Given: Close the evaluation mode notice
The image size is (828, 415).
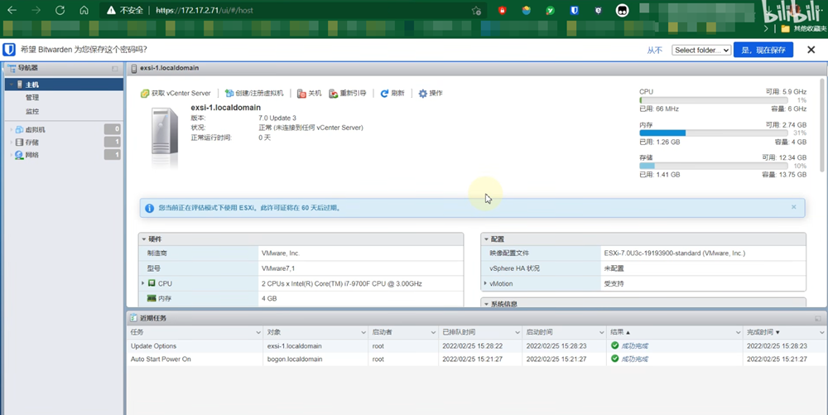Looking at the screenshot, I should coord(794,207).
